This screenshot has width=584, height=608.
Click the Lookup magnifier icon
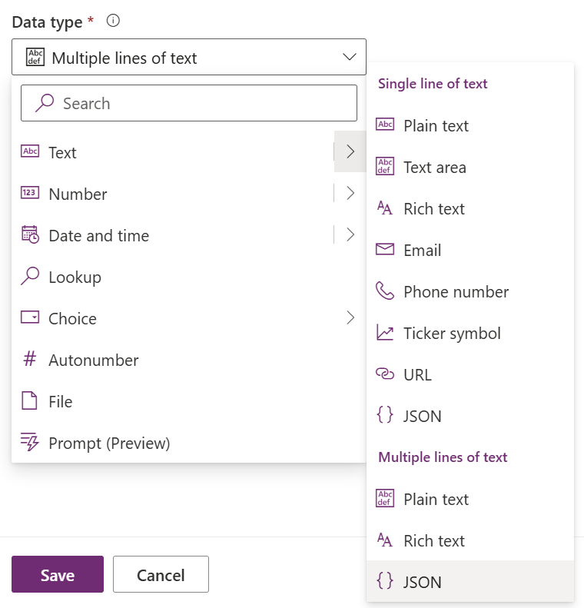point(30,277)
